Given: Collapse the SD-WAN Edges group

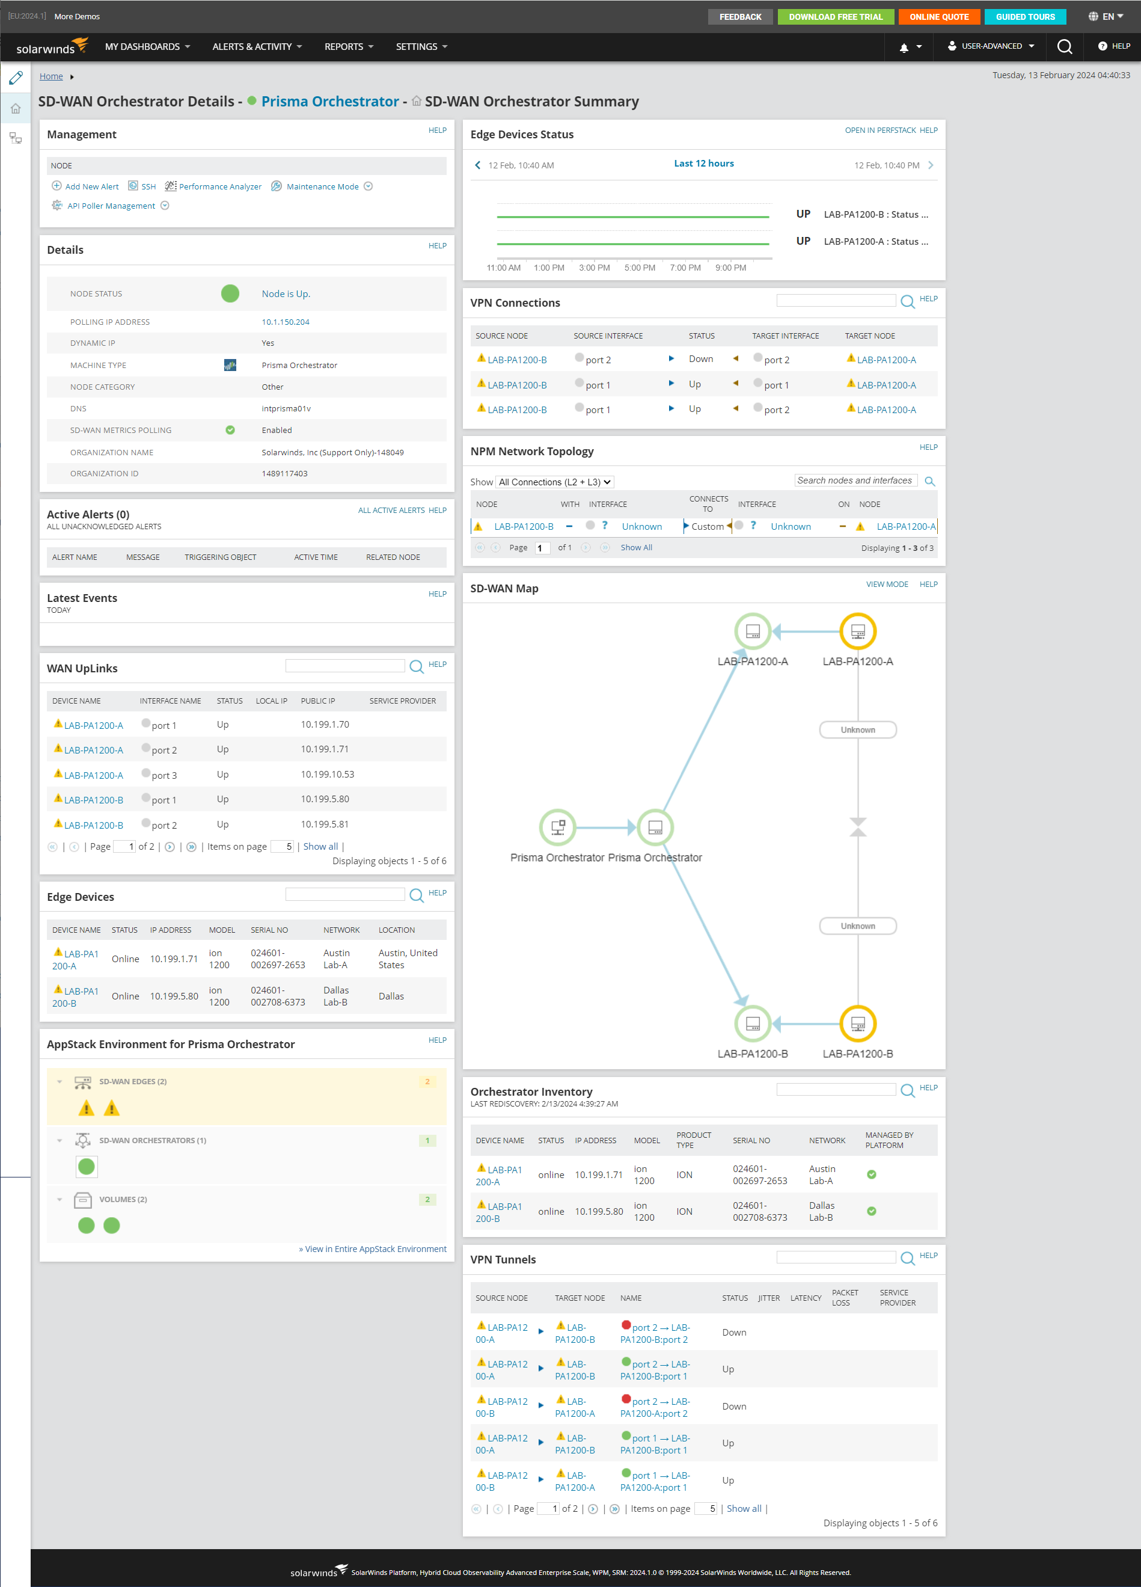Looking at the screenshot, I should 60,1082.
